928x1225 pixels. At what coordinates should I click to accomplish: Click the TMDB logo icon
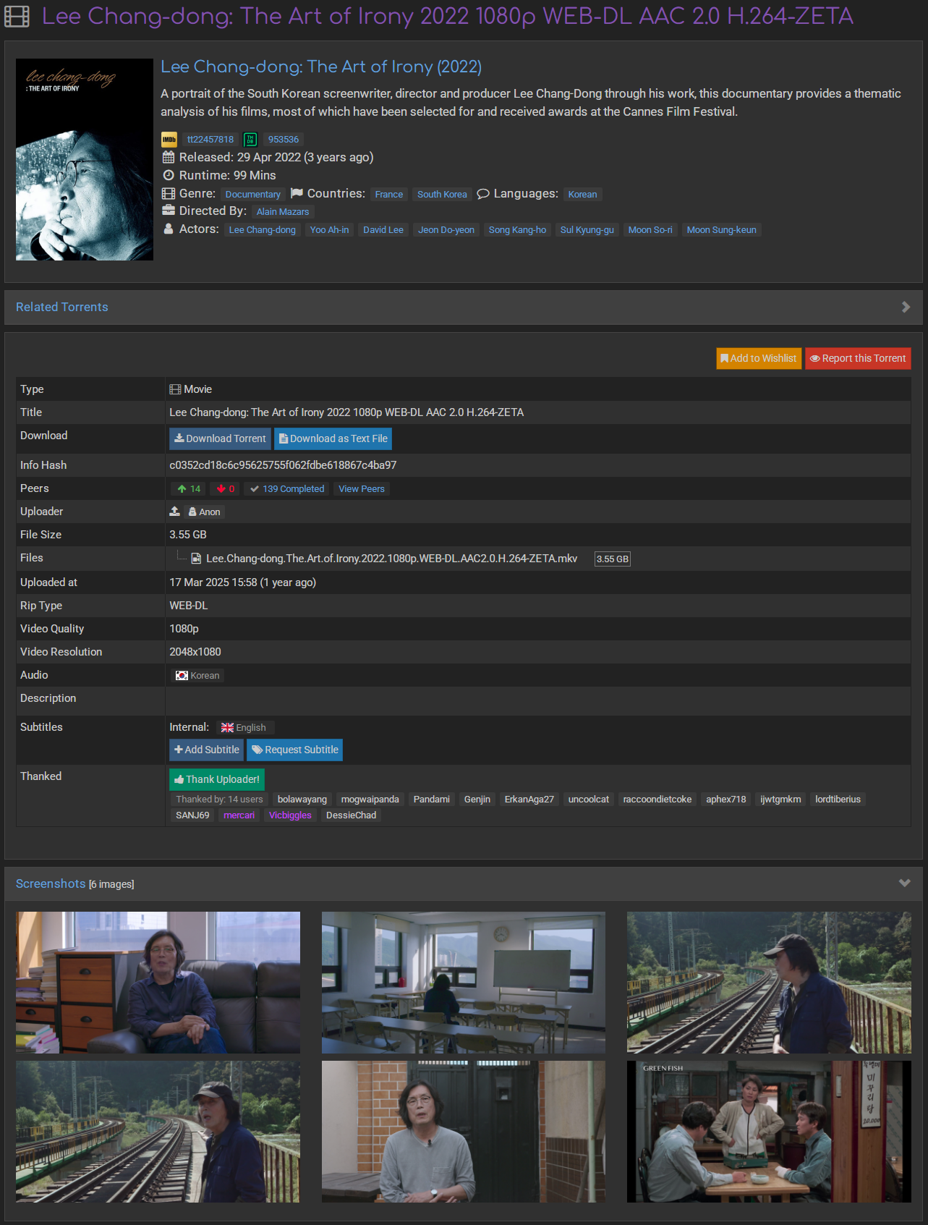[250, 140]
